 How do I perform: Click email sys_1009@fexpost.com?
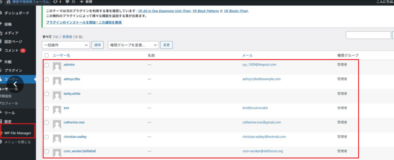tap(259, 65)
